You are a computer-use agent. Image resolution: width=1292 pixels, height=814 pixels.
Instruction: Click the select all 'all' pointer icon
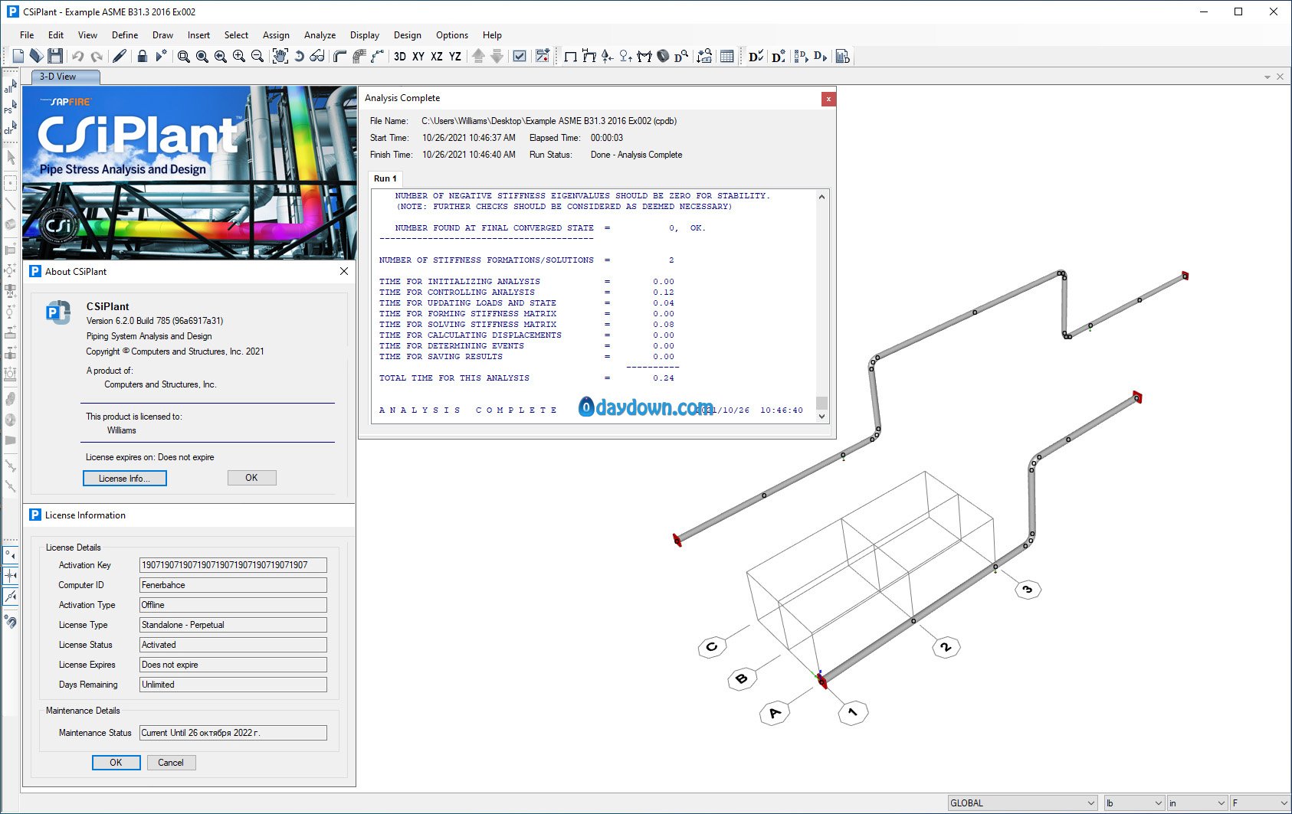pos(10,87)
